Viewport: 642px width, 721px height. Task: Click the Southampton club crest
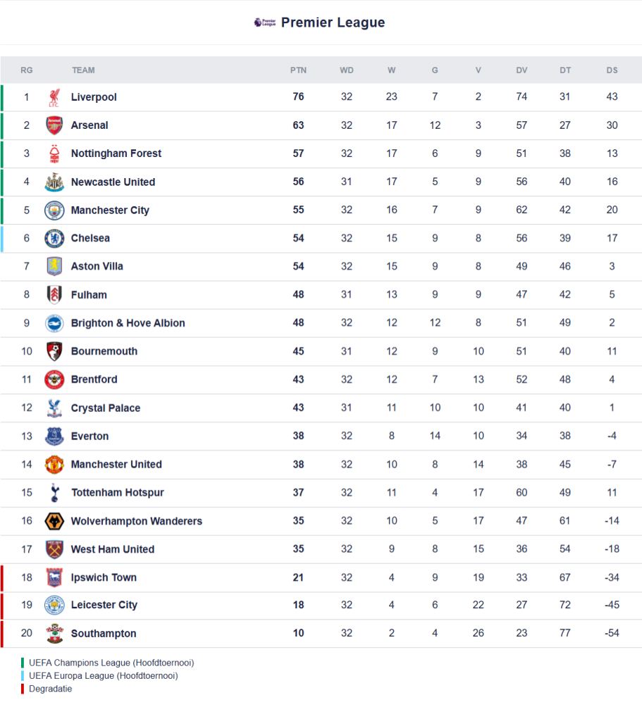(x=54, y=633)
